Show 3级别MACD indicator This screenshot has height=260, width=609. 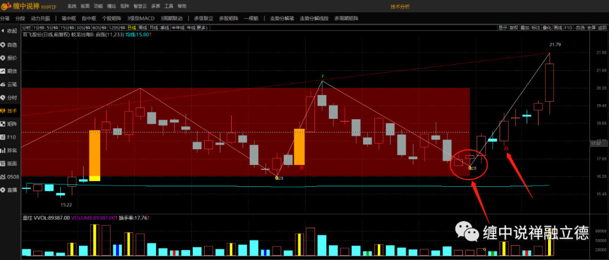(140, 19)
